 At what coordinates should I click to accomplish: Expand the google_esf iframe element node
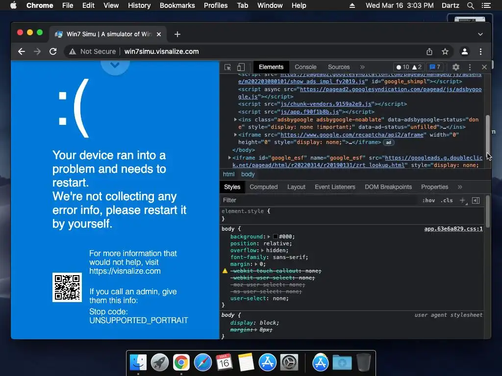(229, 158)
